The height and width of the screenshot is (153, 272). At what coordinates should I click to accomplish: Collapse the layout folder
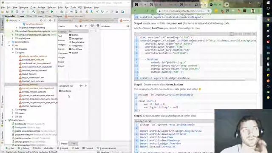click(x=13, y=53)
